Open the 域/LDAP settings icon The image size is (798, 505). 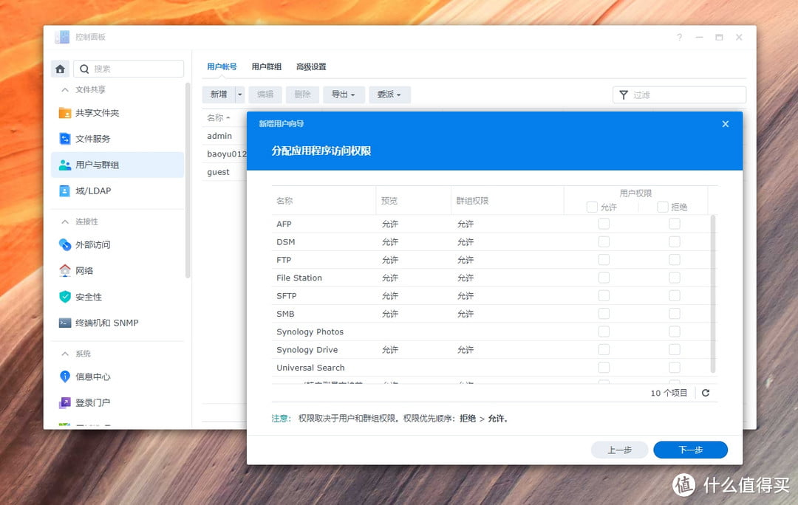[x=66, y=192]
